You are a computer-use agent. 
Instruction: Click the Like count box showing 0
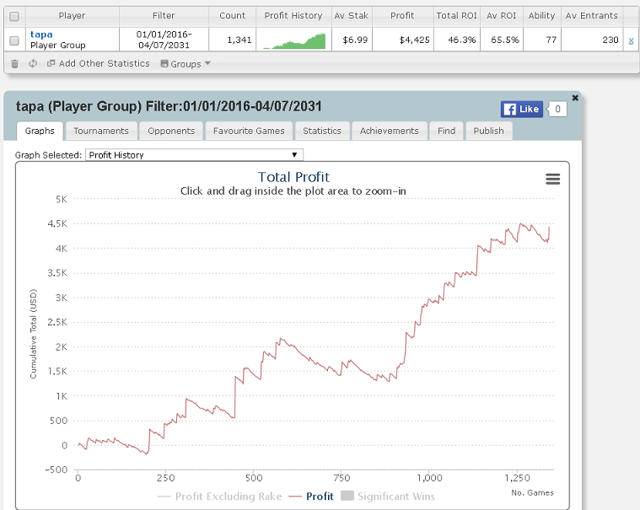[557, 109]
